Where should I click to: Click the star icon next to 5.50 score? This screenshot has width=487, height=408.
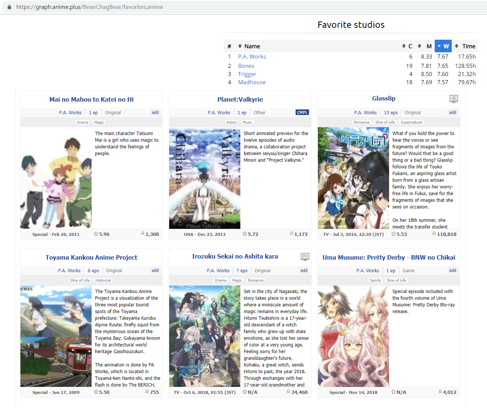point(96,392)
